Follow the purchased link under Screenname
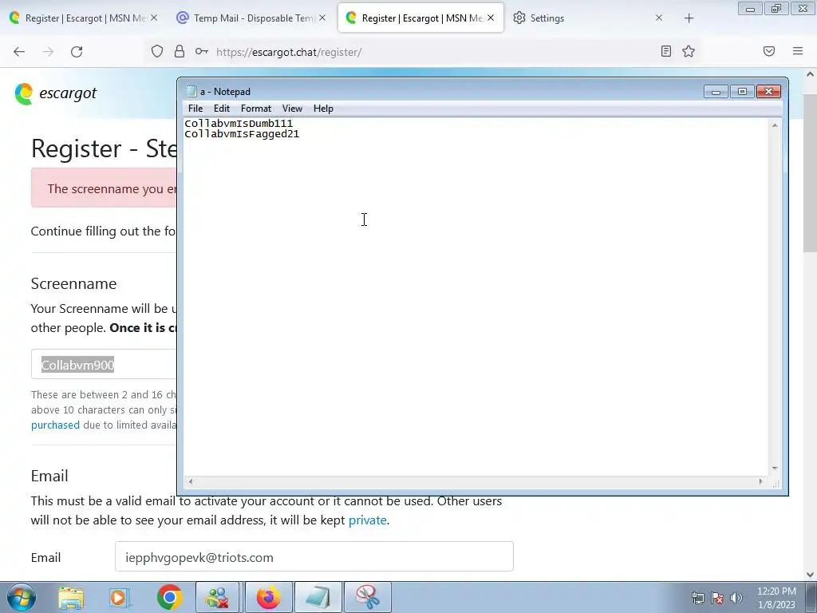Viewport: 817px width, 613px height. 55,425
